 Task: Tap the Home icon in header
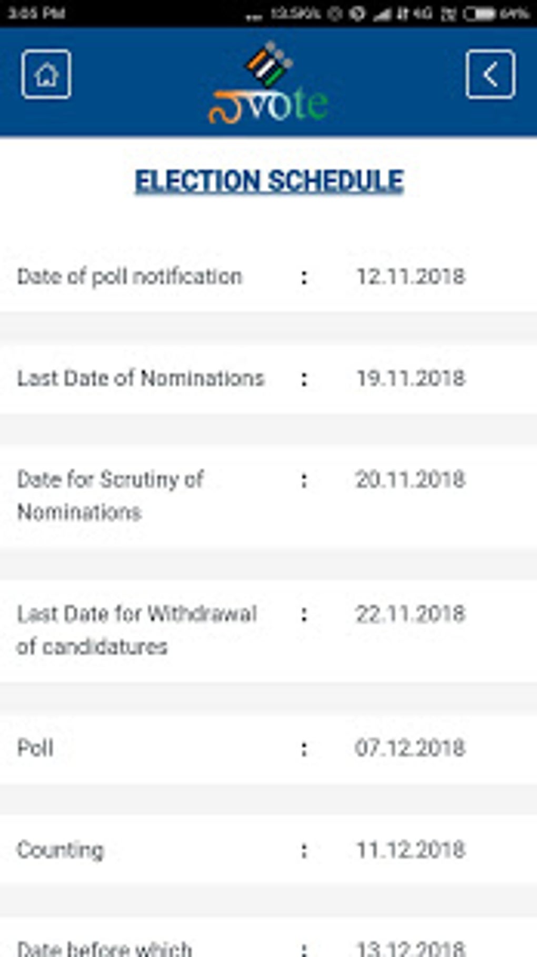click(46, 74)
